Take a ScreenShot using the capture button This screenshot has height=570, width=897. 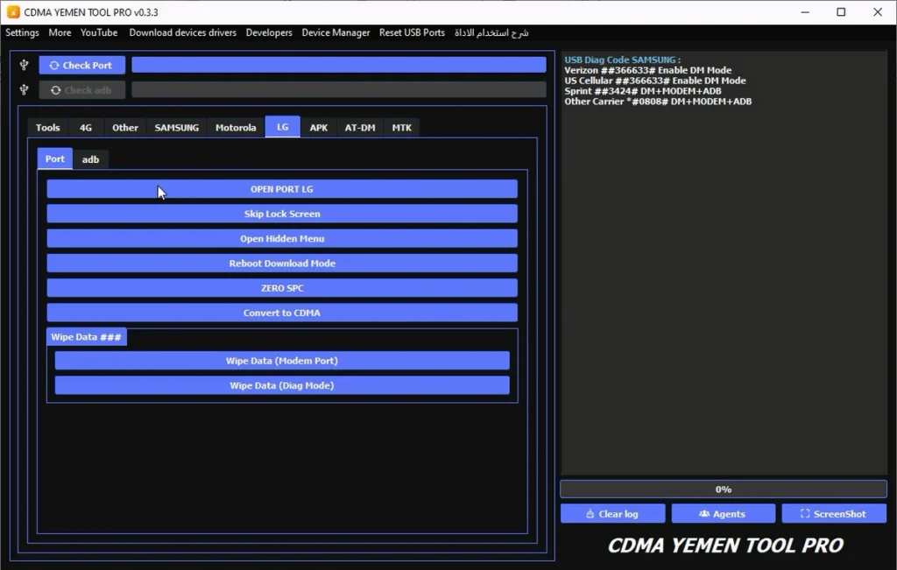pyautogui.click(x=833, y=514)
